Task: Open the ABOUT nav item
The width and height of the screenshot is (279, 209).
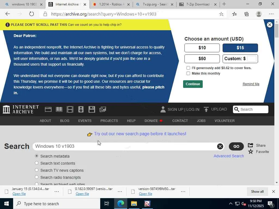Action: 46,121
